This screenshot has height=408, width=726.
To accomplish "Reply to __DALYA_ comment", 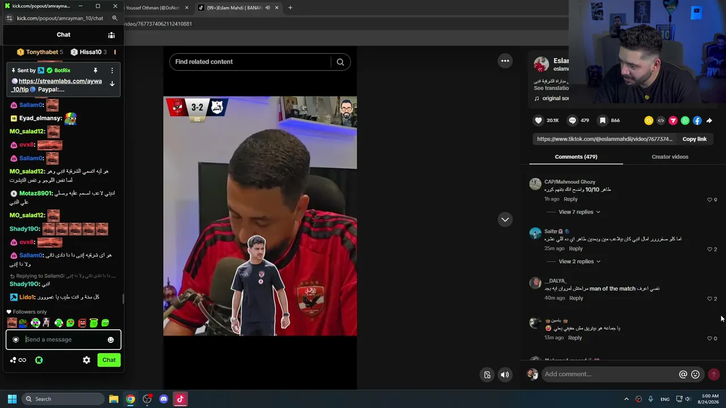I will coord(576,298).
